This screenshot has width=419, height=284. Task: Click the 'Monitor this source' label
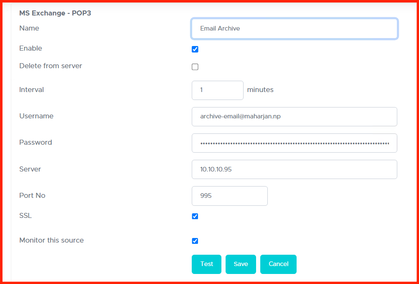pyautogui.click(x=51, y=241)
